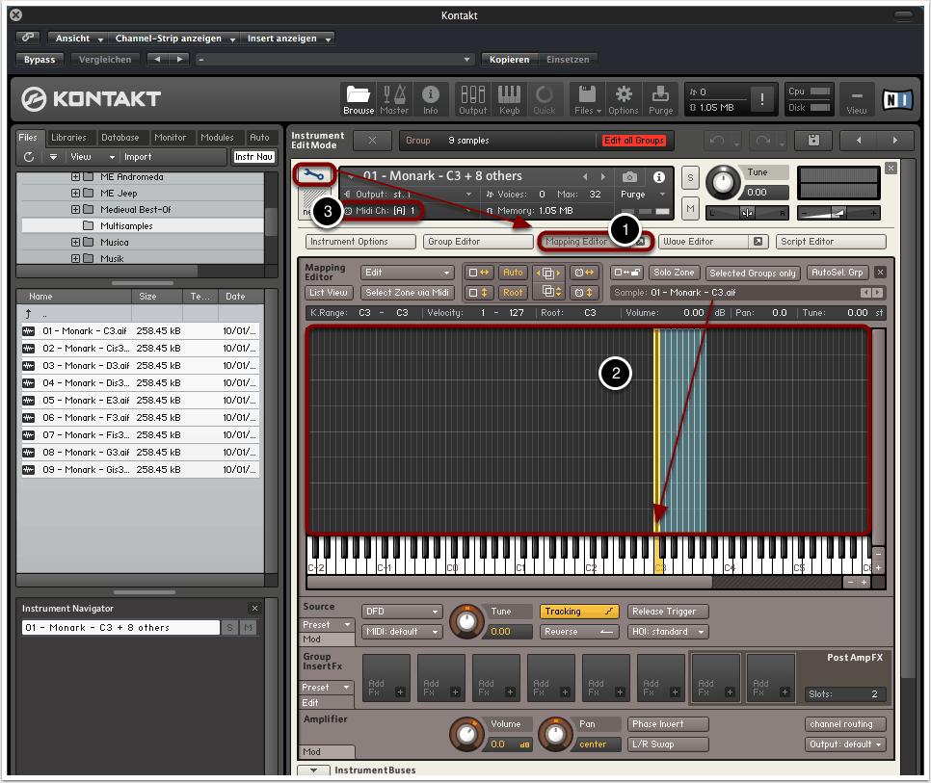931x783 pixels.
Task: Click the Wave Editor button
Action: [699, 242]
